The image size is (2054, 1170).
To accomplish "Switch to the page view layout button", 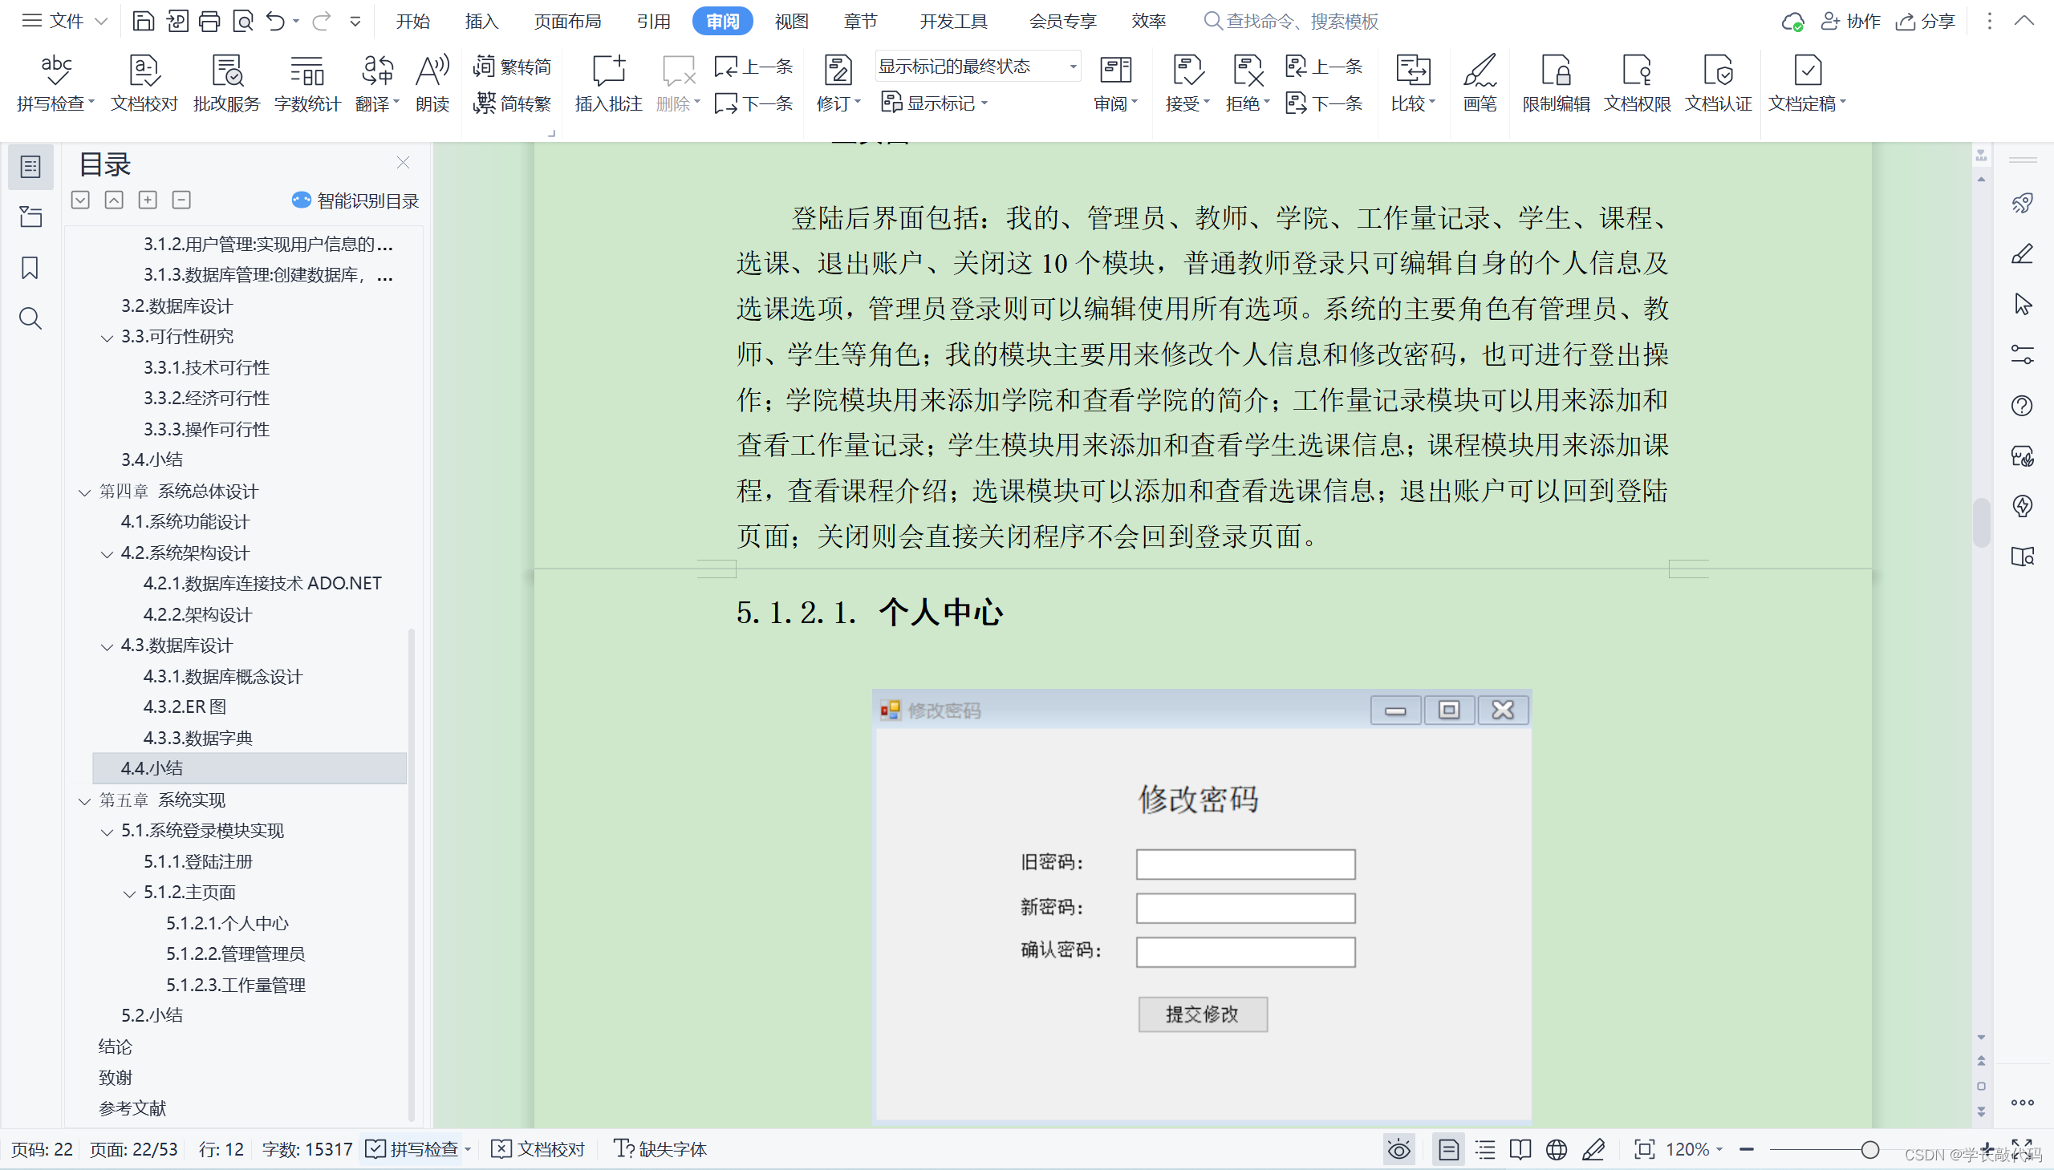I will tap(1449, 1150).
